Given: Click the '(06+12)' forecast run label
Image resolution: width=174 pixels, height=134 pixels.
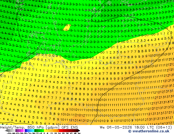Looking at the screenshot, I should pyautogui.click(x=164, y=127).
